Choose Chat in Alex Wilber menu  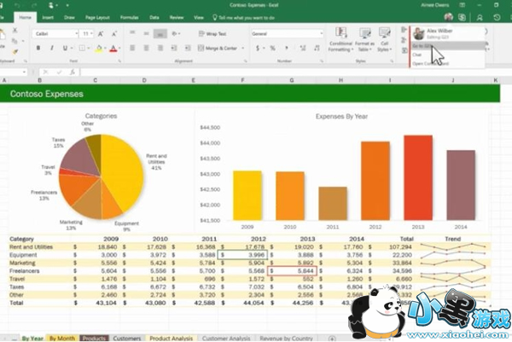point(447,55)
